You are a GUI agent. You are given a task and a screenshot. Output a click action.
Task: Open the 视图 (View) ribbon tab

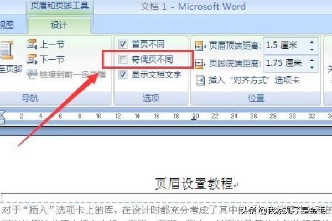tap(8, 25)
